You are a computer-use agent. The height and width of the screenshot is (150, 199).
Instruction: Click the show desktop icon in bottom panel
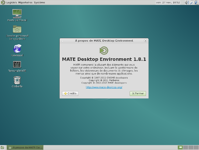point(2,148)
